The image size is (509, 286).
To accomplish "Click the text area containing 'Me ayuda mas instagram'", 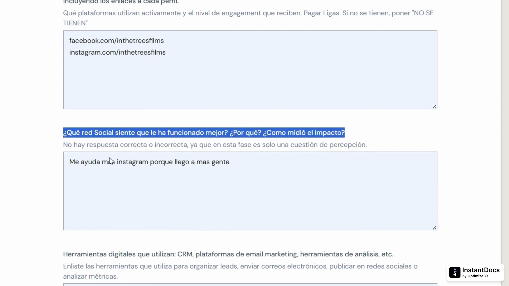I will coord(250,191).
